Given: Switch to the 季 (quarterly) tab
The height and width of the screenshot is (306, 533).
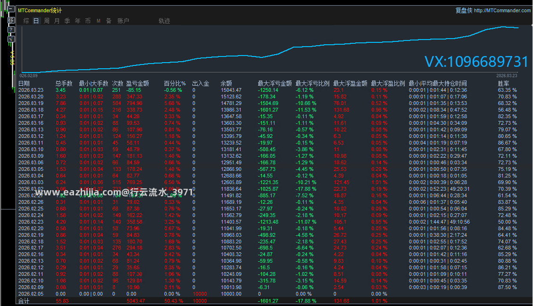Looking at the screenshot, I should click(67, 21).
